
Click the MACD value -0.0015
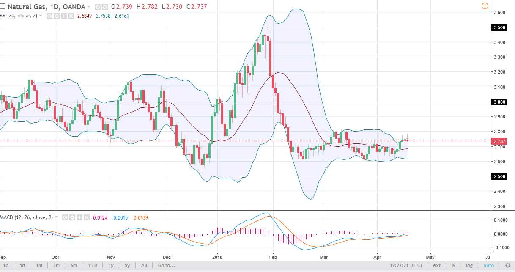120,217
